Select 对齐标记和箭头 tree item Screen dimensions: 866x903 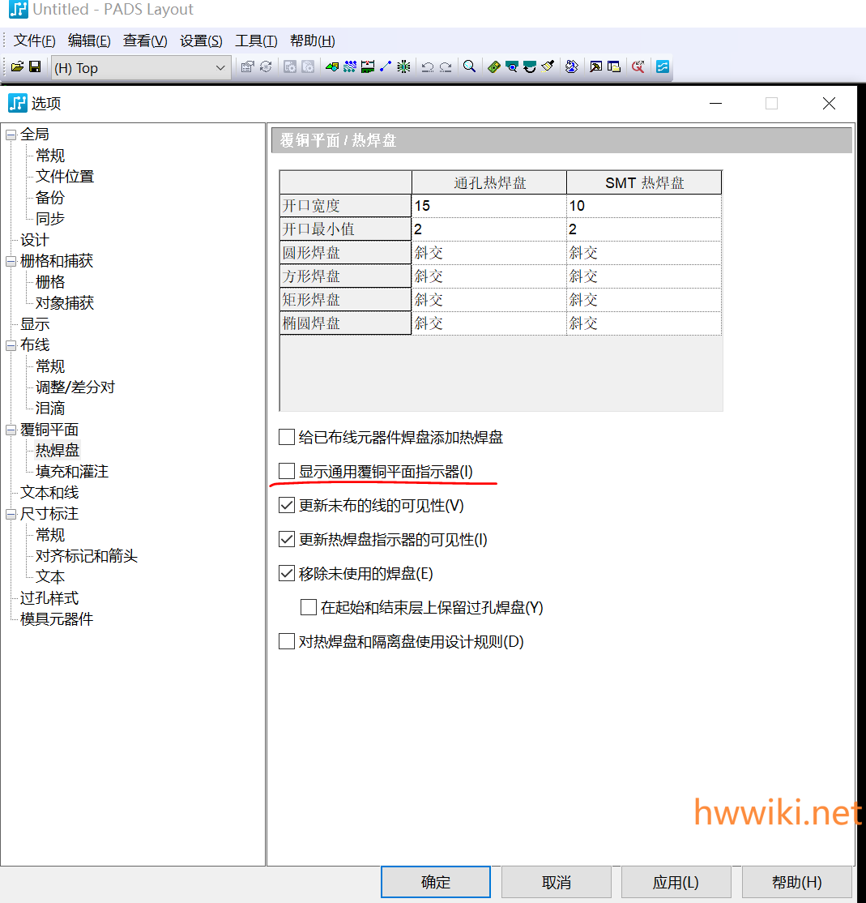coord(87,556)
